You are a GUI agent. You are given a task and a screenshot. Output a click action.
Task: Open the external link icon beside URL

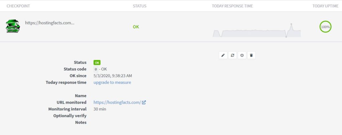144,102
